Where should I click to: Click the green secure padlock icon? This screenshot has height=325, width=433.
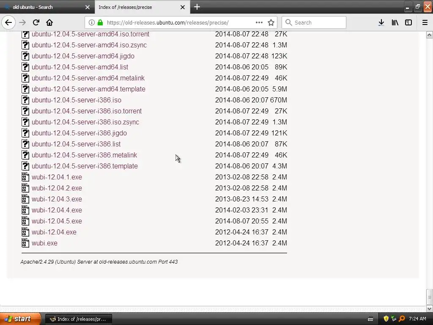coord(100,23)
